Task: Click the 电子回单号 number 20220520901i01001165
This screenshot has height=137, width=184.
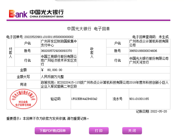Action: [49, 37]
